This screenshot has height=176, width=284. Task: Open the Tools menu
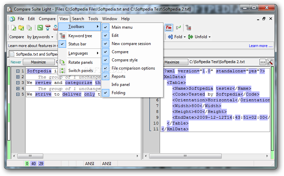93,19
